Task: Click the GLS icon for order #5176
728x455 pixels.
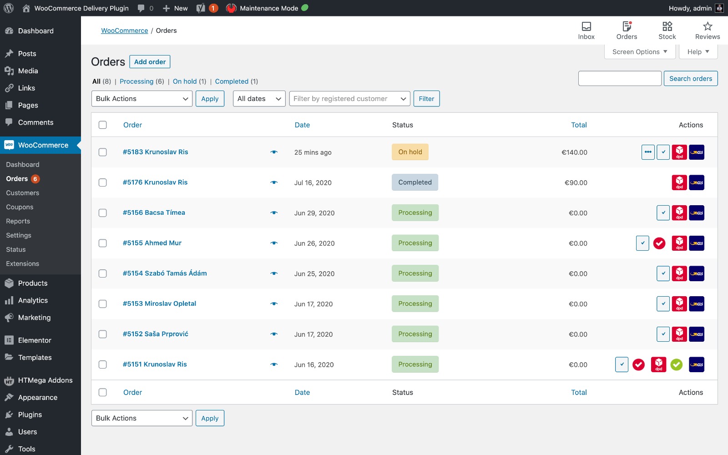Action: point(697,182)
